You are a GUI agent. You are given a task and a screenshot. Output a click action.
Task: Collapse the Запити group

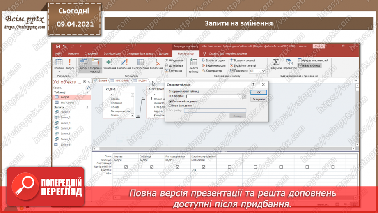click(87, 107)
